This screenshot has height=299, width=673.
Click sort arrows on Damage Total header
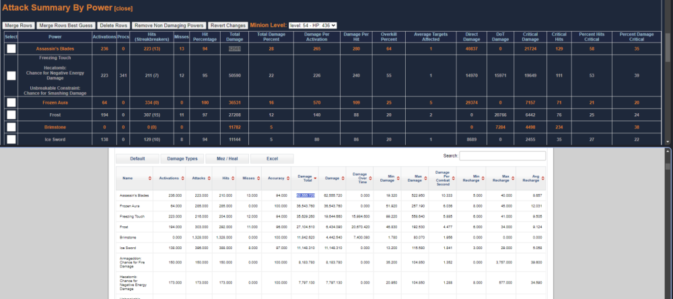316,178
